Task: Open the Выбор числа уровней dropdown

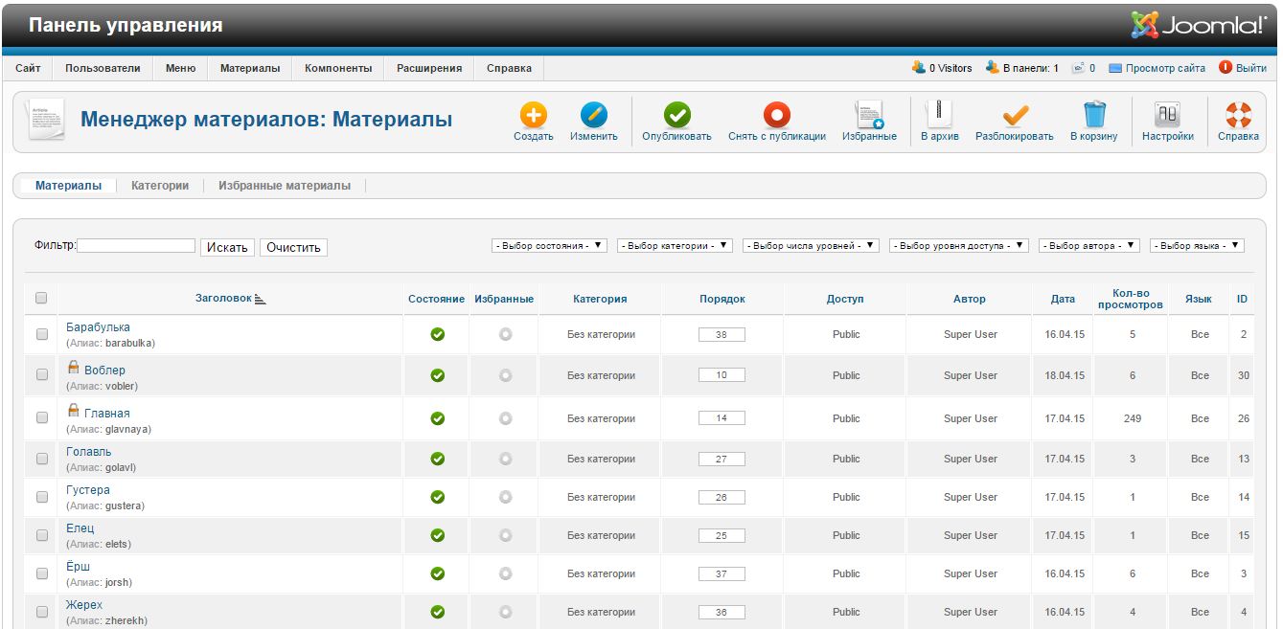Action: tap(811, 246)
